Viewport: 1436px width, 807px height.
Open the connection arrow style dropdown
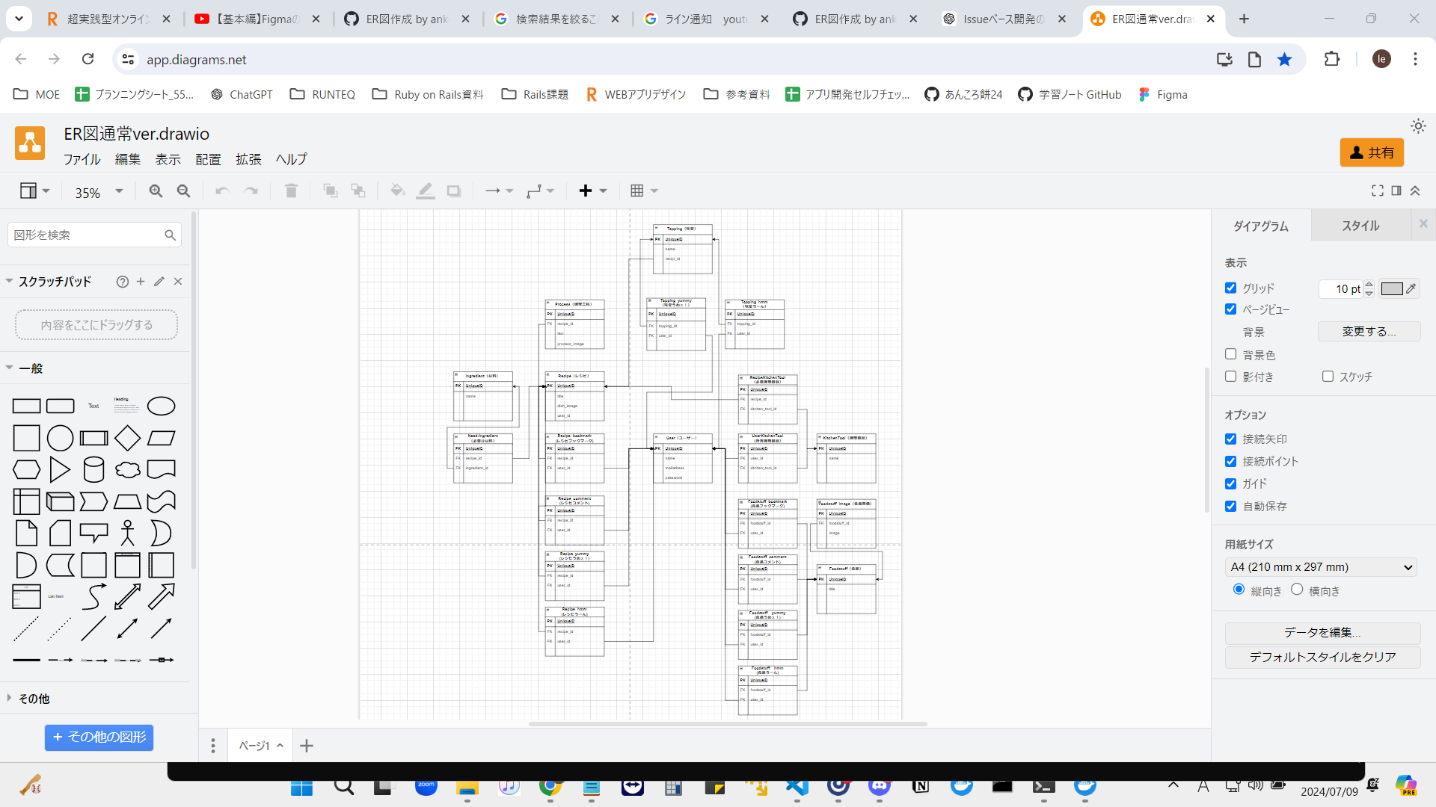pyautogui.click(x=499, y=191)
